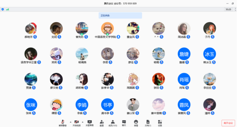Click the mic icon beside 韩冰玉
This screenshot has width=237, height=127.
click(214, 62)
